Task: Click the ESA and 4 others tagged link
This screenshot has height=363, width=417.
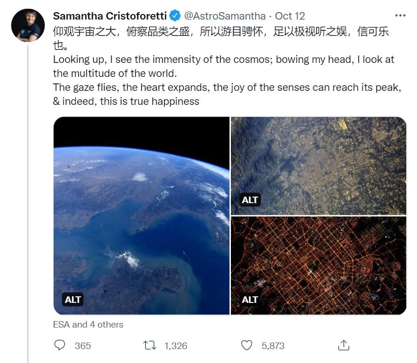Action: [x=88, y=324]
